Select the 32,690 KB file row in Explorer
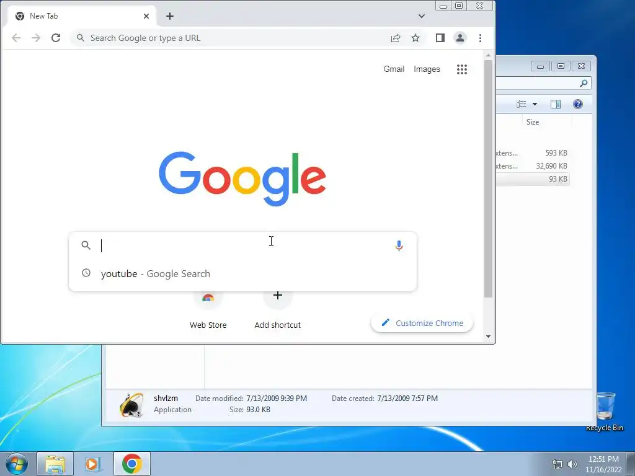 coord(533,166)
